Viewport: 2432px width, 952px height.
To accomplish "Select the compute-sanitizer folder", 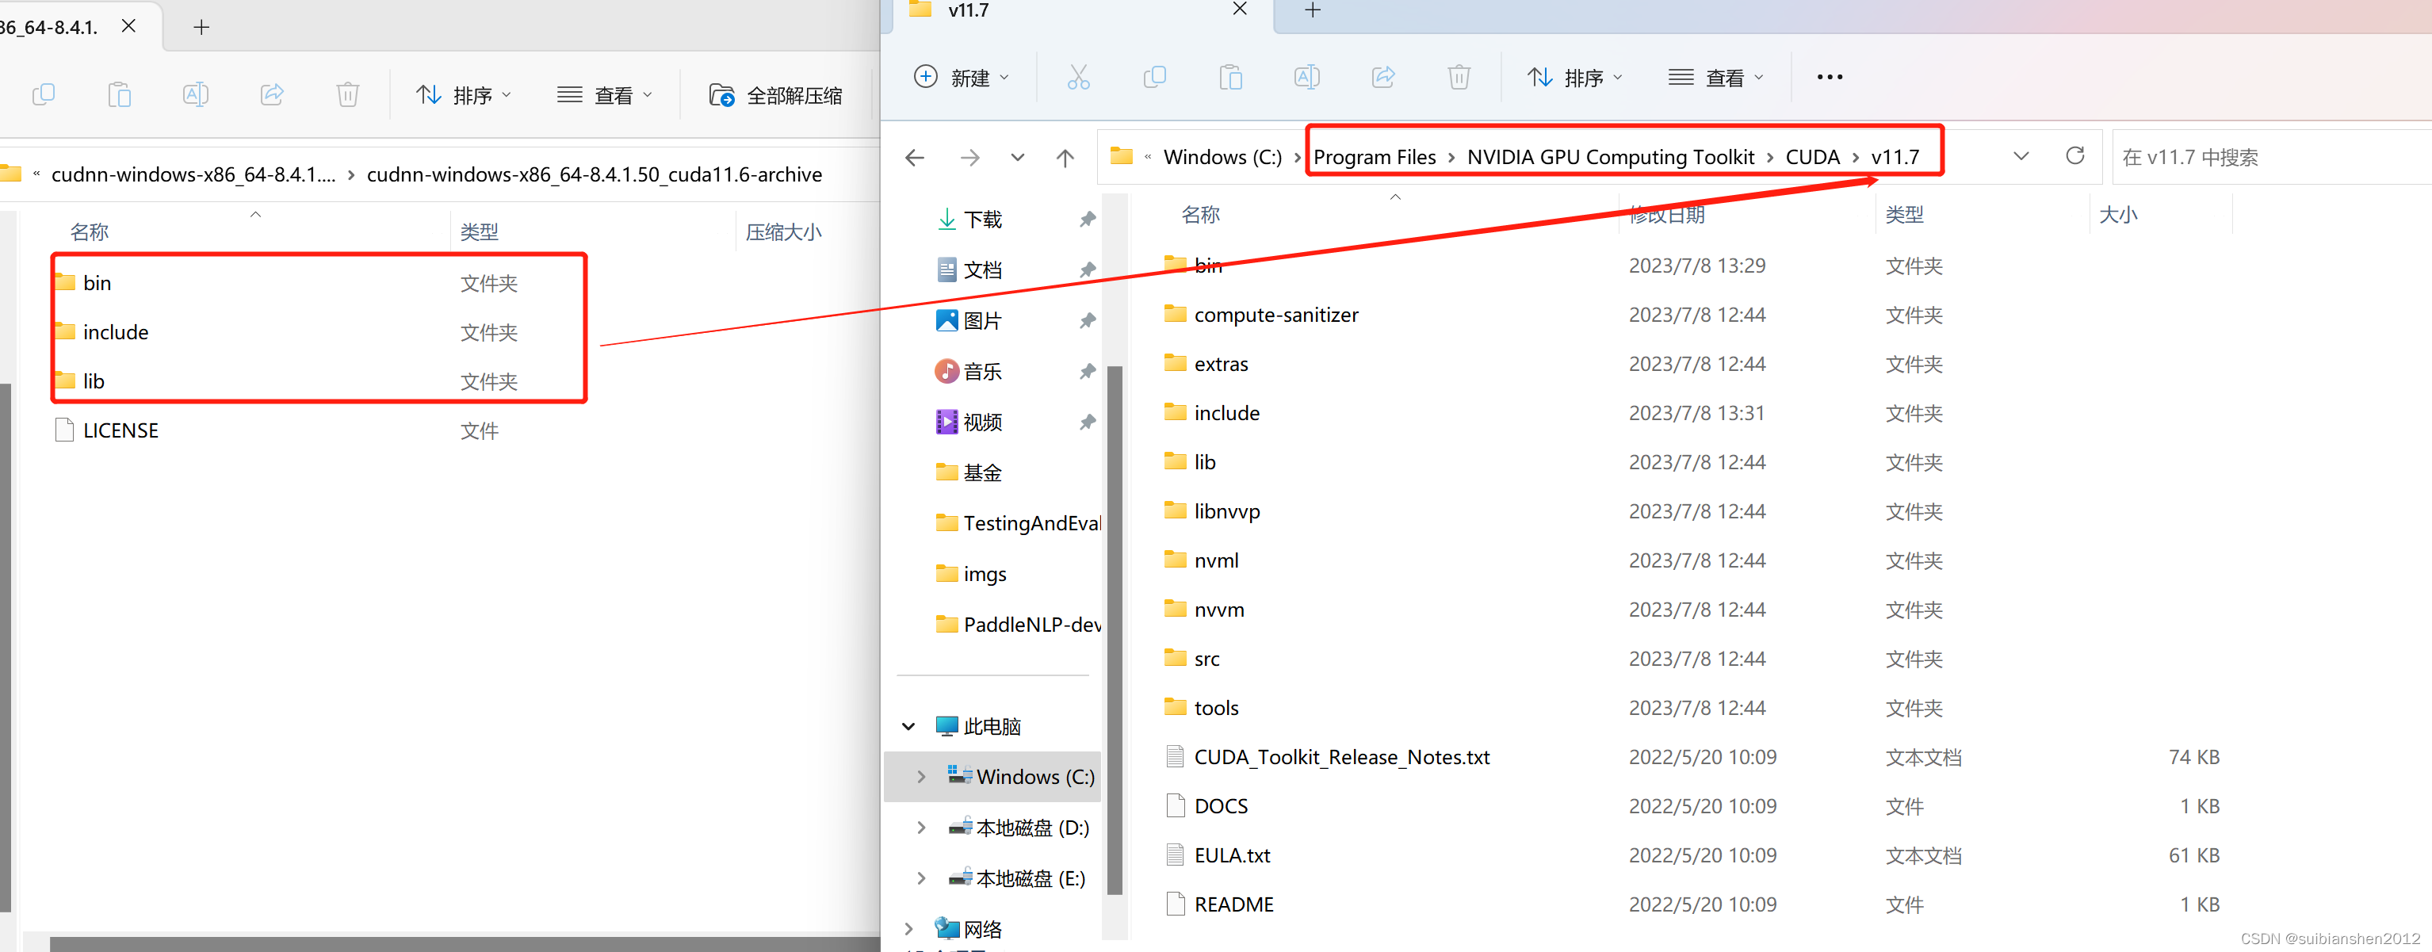I will click(x=1275, y=315).
